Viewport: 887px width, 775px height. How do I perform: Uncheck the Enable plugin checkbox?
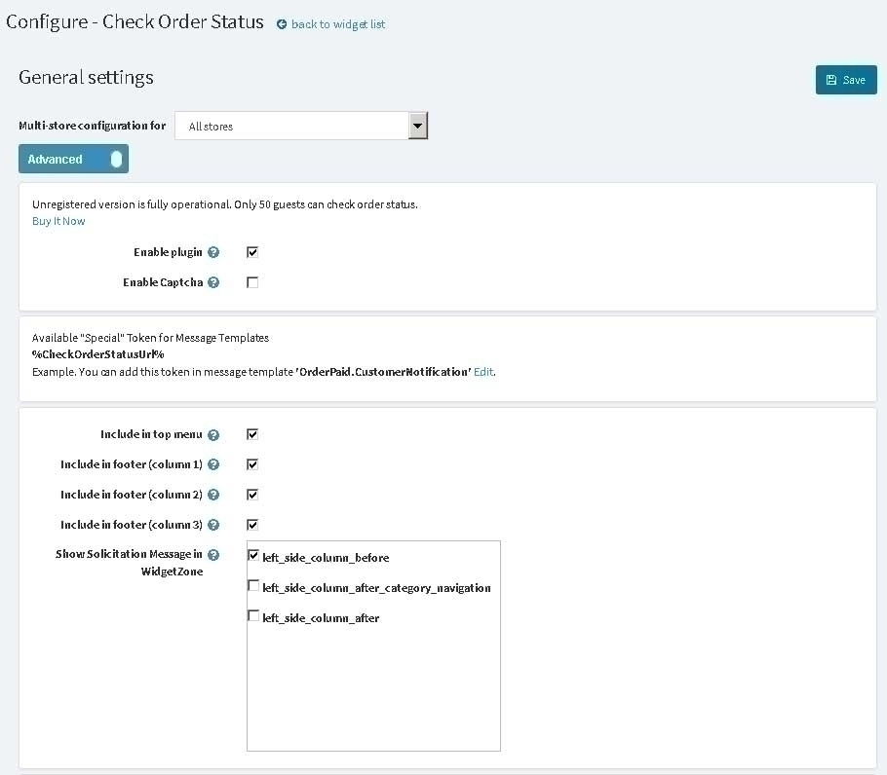(x=252, y=252)
